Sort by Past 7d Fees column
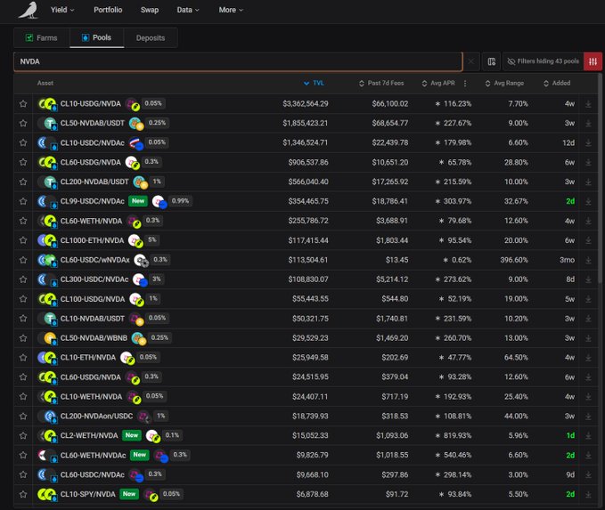 point(381,84)
